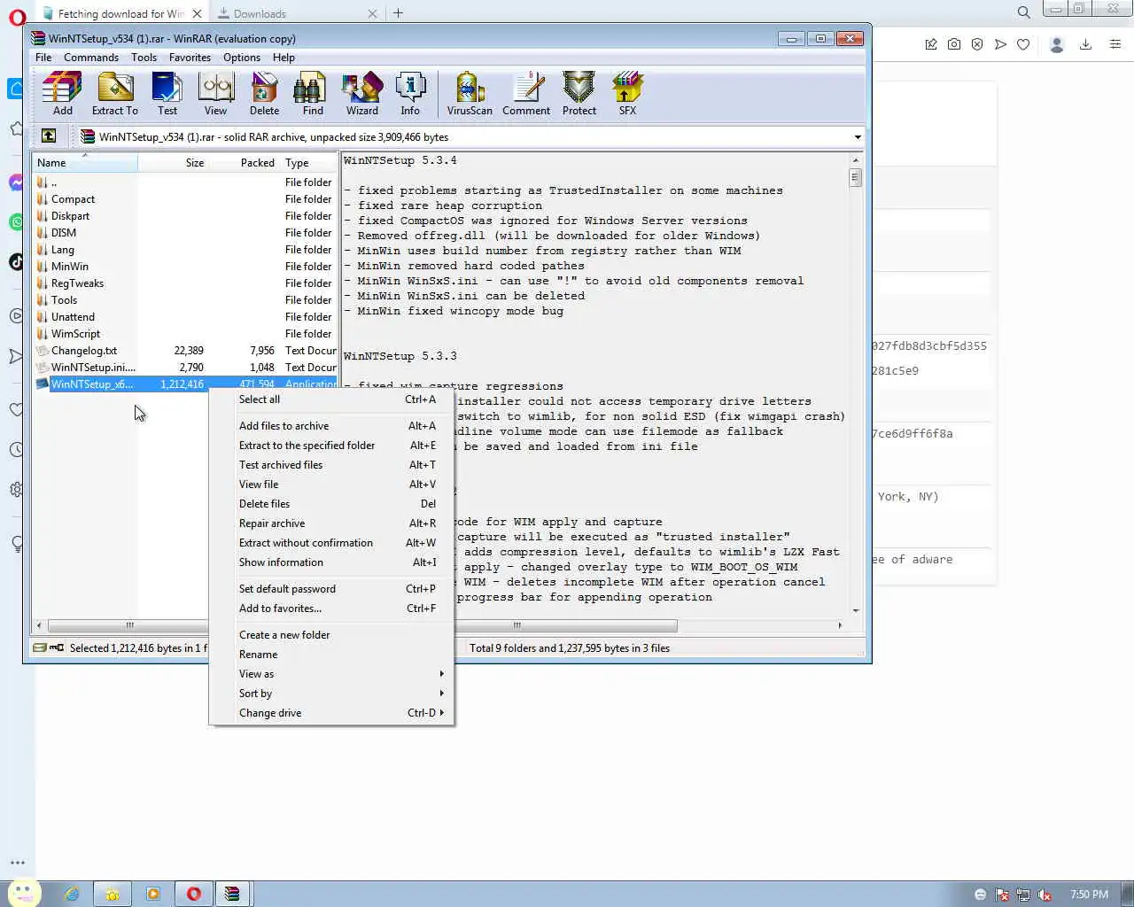
Task: Click the Delete toolbar icon
Action: tap(264, 94)
